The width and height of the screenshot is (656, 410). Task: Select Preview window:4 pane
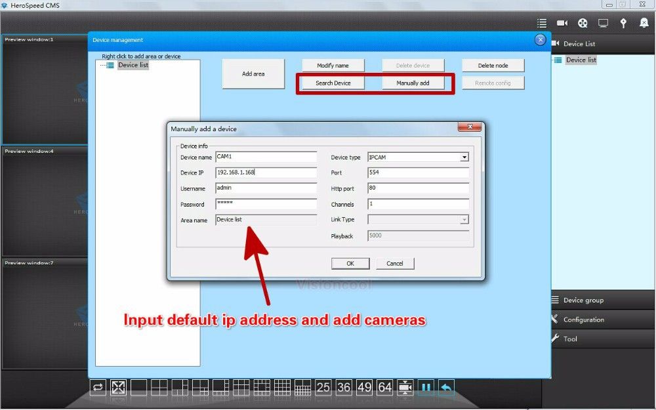(x=45, y=201)
